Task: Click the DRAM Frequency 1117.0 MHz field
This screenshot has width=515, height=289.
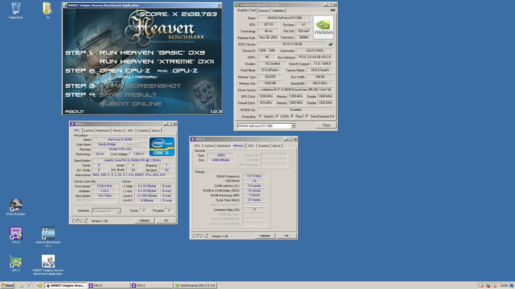Action: point(254,176)
